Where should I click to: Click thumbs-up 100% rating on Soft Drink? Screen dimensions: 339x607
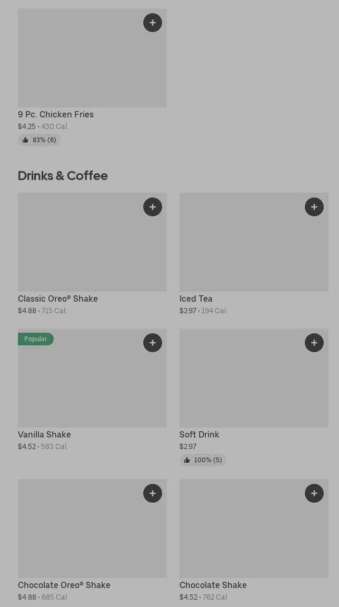(x=203, y=460)
